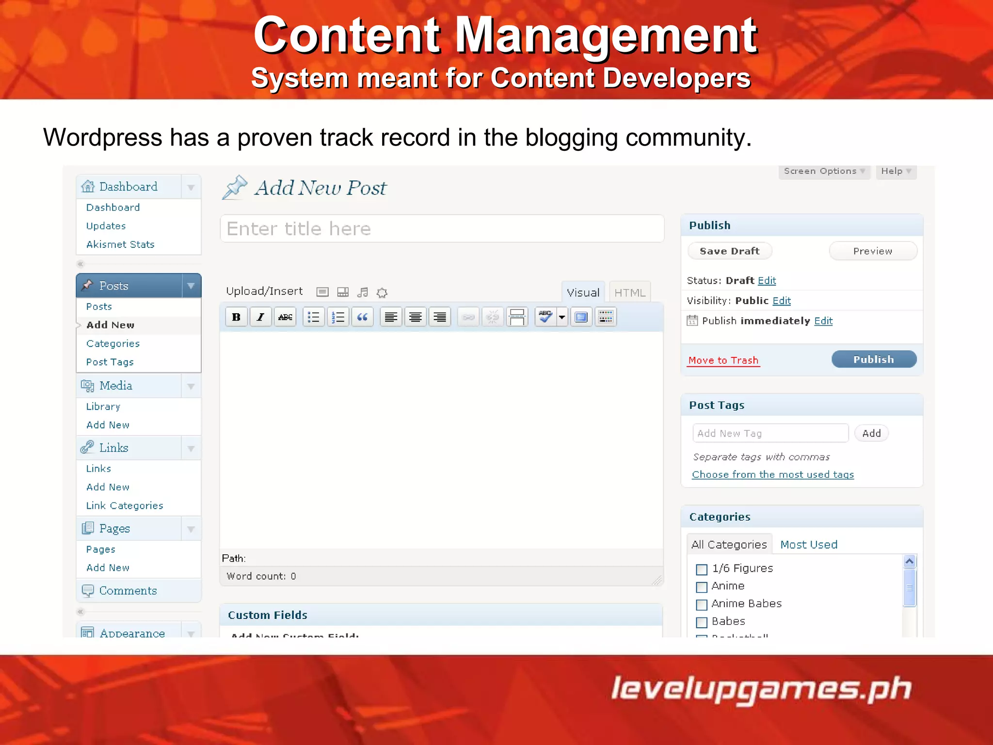This screenshot has height=745, width=993.
Task: Toggle fullscreen editing mode
Action: click(x=581, y=317)
